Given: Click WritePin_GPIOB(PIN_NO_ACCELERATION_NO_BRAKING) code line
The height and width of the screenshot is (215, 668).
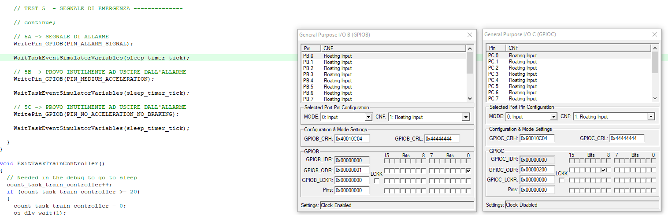Looking at the screenshot, I should [96, 114].
